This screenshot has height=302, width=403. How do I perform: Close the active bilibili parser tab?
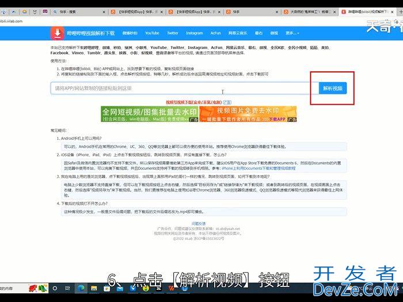pyautogui.click(x=392, y=12)
